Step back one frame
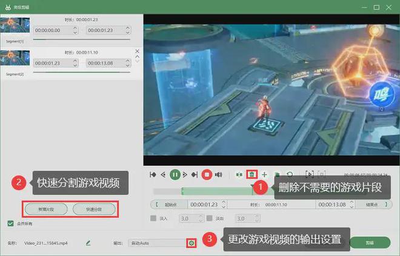The image size is (400, 256). coord(163,174)
